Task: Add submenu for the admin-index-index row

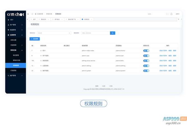Action: coord(163,51)
